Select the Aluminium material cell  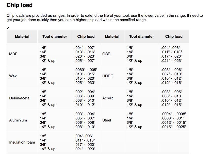[x=18, y=120]
